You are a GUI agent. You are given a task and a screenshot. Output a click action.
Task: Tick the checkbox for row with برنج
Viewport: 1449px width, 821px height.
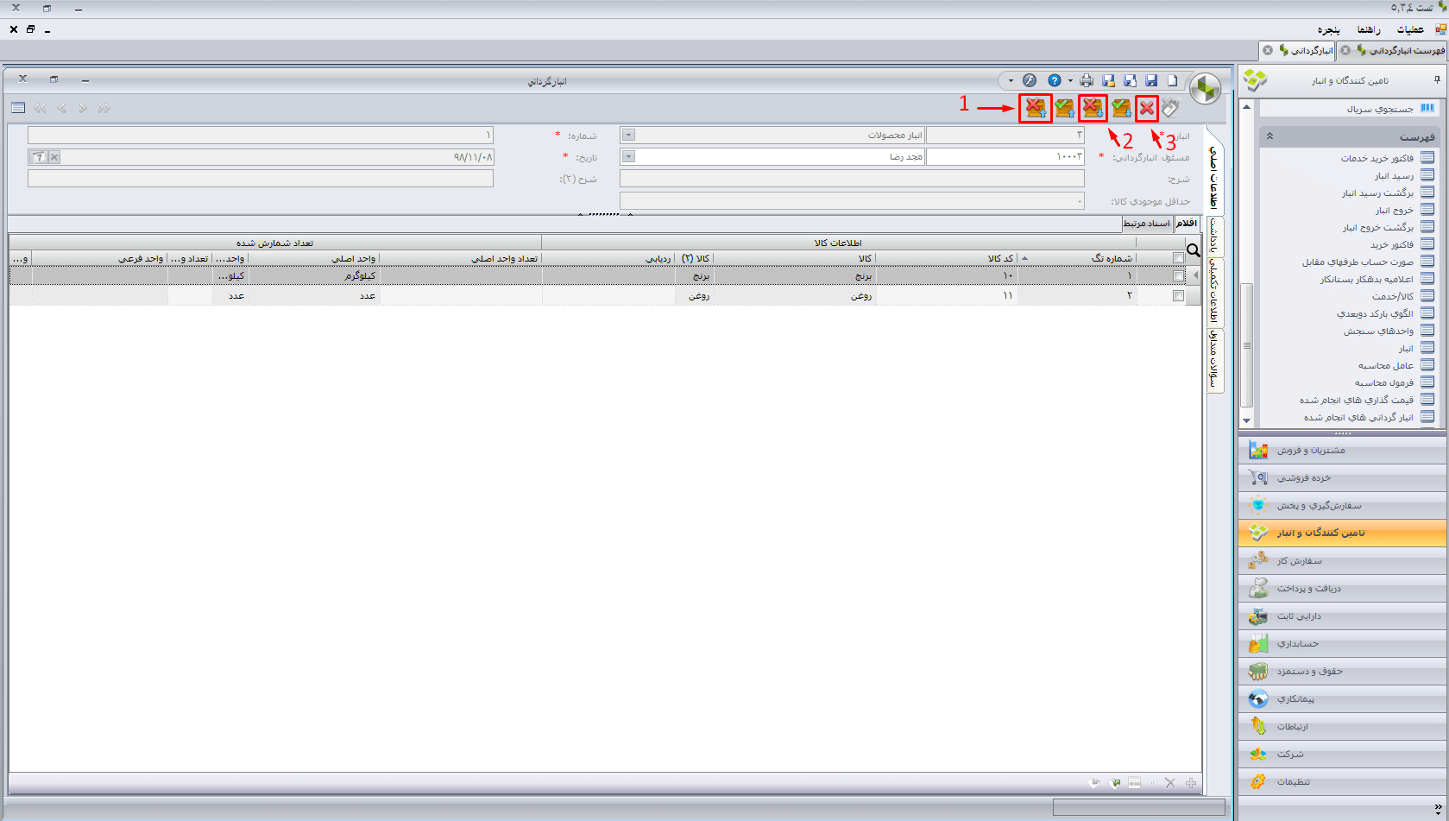pos(1178,275)
